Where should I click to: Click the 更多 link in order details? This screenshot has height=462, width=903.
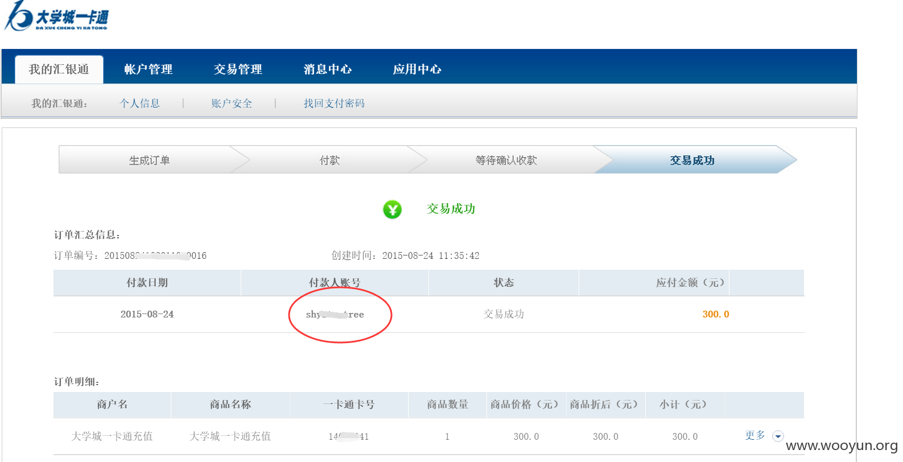(x=755, y=435)
